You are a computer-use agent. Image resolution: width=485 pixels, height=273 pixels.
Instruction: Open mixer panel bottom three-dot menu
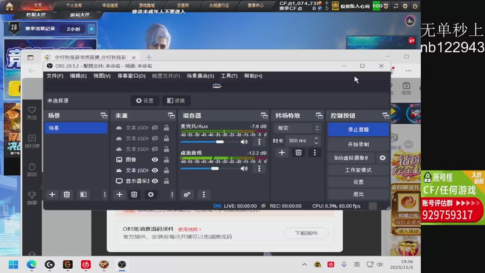204,194
